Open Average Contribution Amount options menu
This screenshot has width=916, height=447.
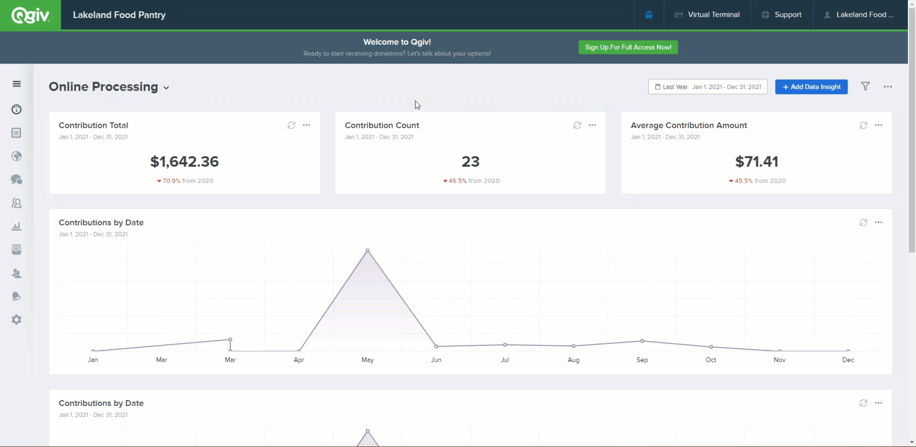pyautogui.click(x=879, y=125)
